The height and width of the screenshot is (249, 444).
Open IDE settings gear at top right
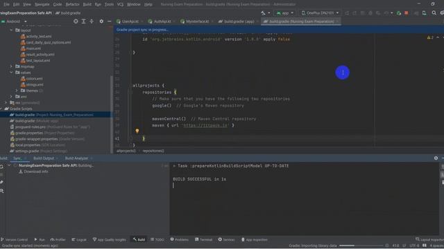tap(442, 13)
